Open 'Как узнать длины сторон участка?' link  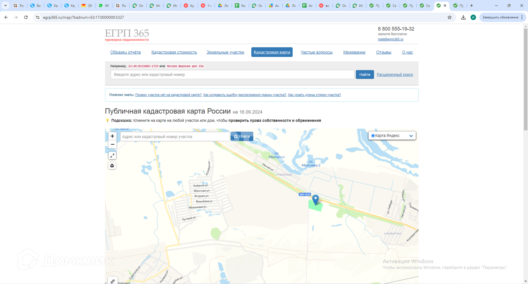tap(314, 95)
